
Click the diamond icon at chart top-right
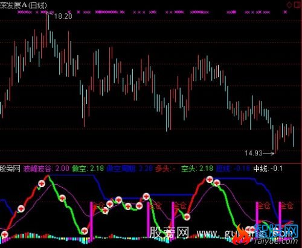(289, 5)
